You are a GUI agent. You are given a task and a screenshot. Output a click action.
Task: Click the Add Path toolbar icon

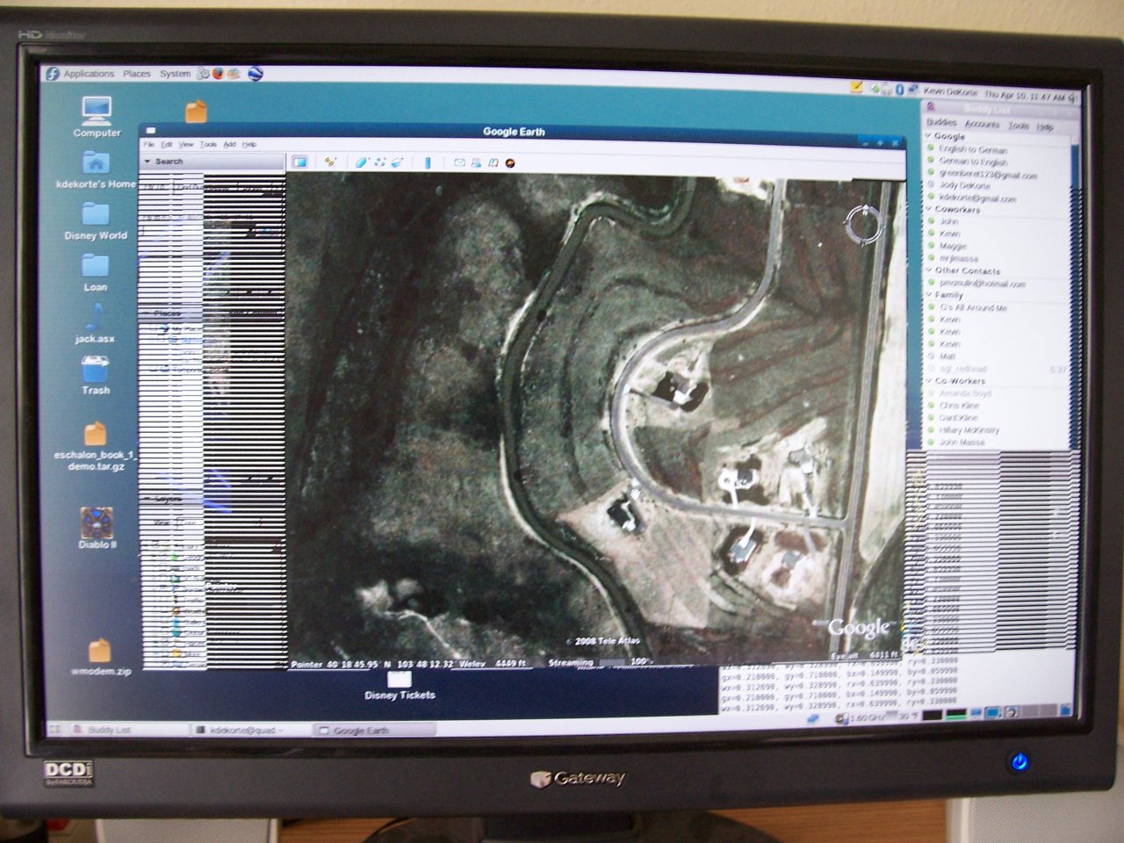(379, 162)
